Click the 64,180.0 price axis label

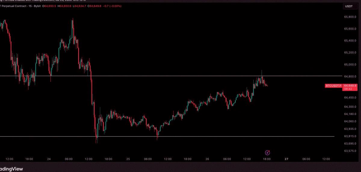click(x=350, y=114)
